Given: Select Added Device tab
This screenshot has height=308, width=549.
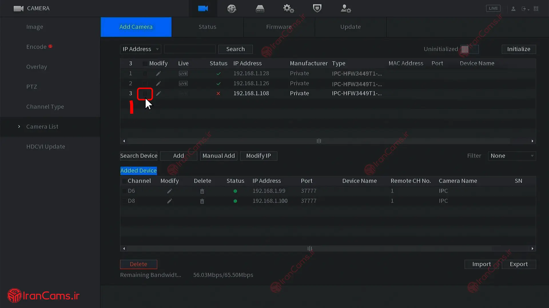Looking at the screenshot, I should (x=138, y=171).
